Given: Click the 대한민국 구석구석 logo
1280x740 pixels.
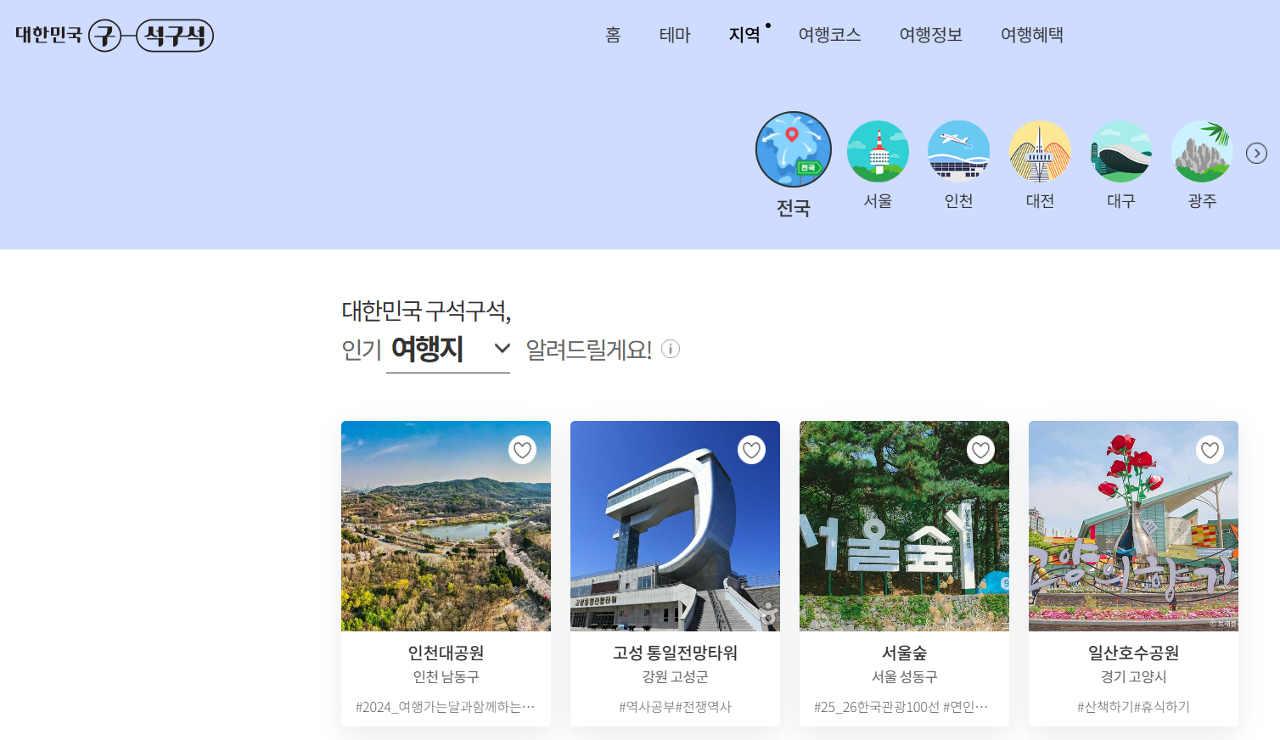Looking at the screenshot, I should 112,35.
